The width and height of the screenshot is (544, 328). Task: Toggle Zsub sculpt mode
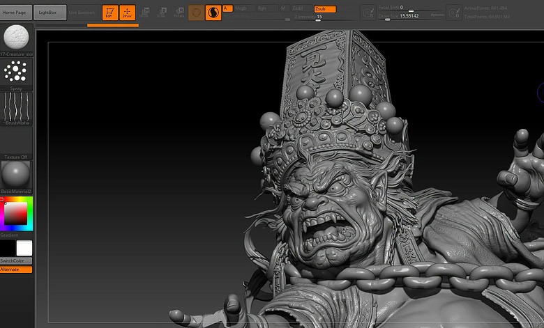[325, 8]
